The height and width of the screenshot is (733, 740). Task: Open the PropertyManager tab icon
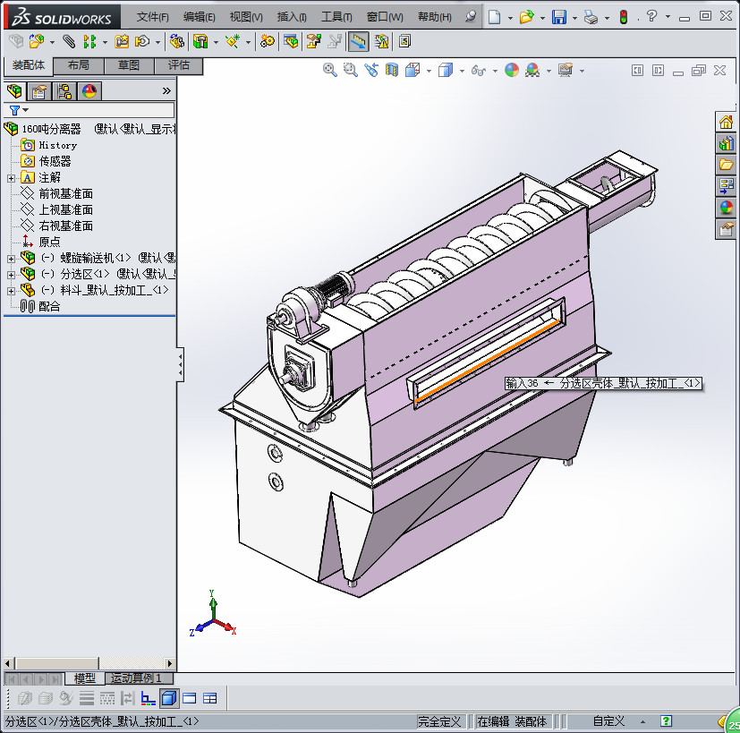(x=39, y=91)
